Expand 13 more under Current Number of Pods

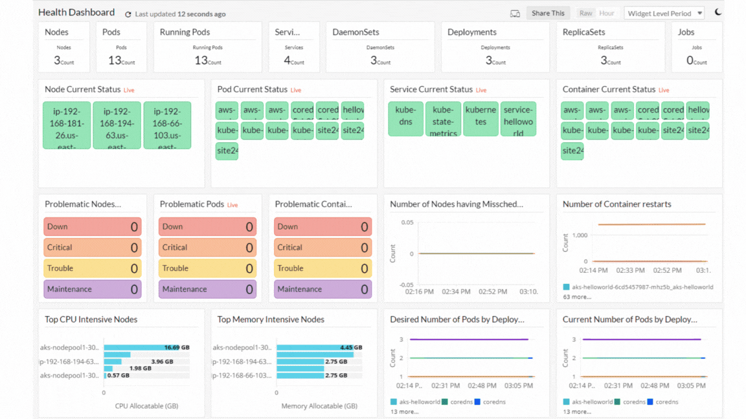pyautogui.click(x=576, y=412)
